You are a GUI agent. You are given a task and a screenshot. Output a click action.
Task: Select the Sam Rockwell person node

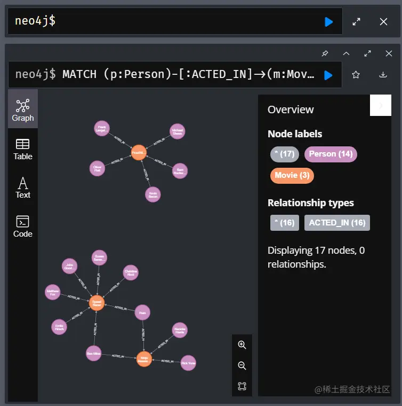(x=180, y=171)
